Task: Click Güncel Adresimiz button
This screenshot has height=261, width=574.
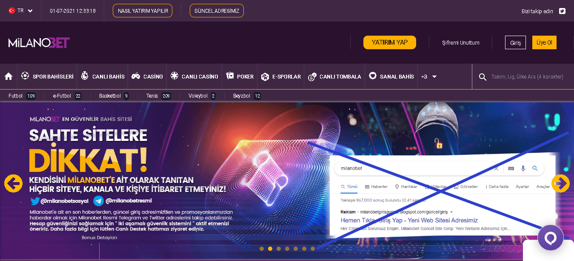Action: click(217, 11)
